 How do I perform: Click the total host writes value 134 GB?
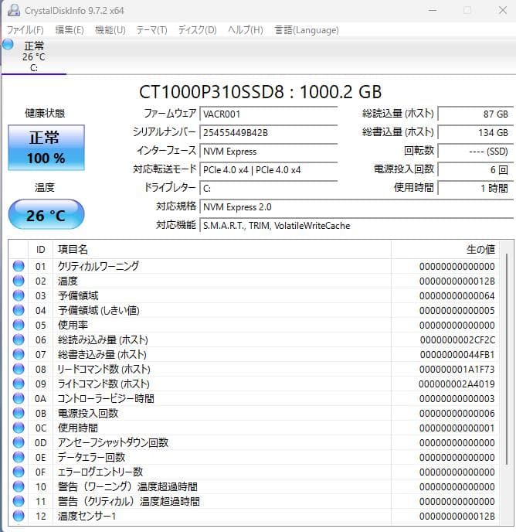476,133
